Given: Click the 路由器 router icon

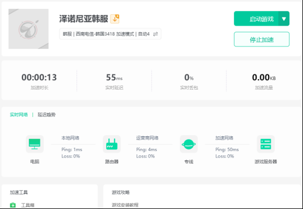Looking at the screenshot, I should (x=112, y=144).
